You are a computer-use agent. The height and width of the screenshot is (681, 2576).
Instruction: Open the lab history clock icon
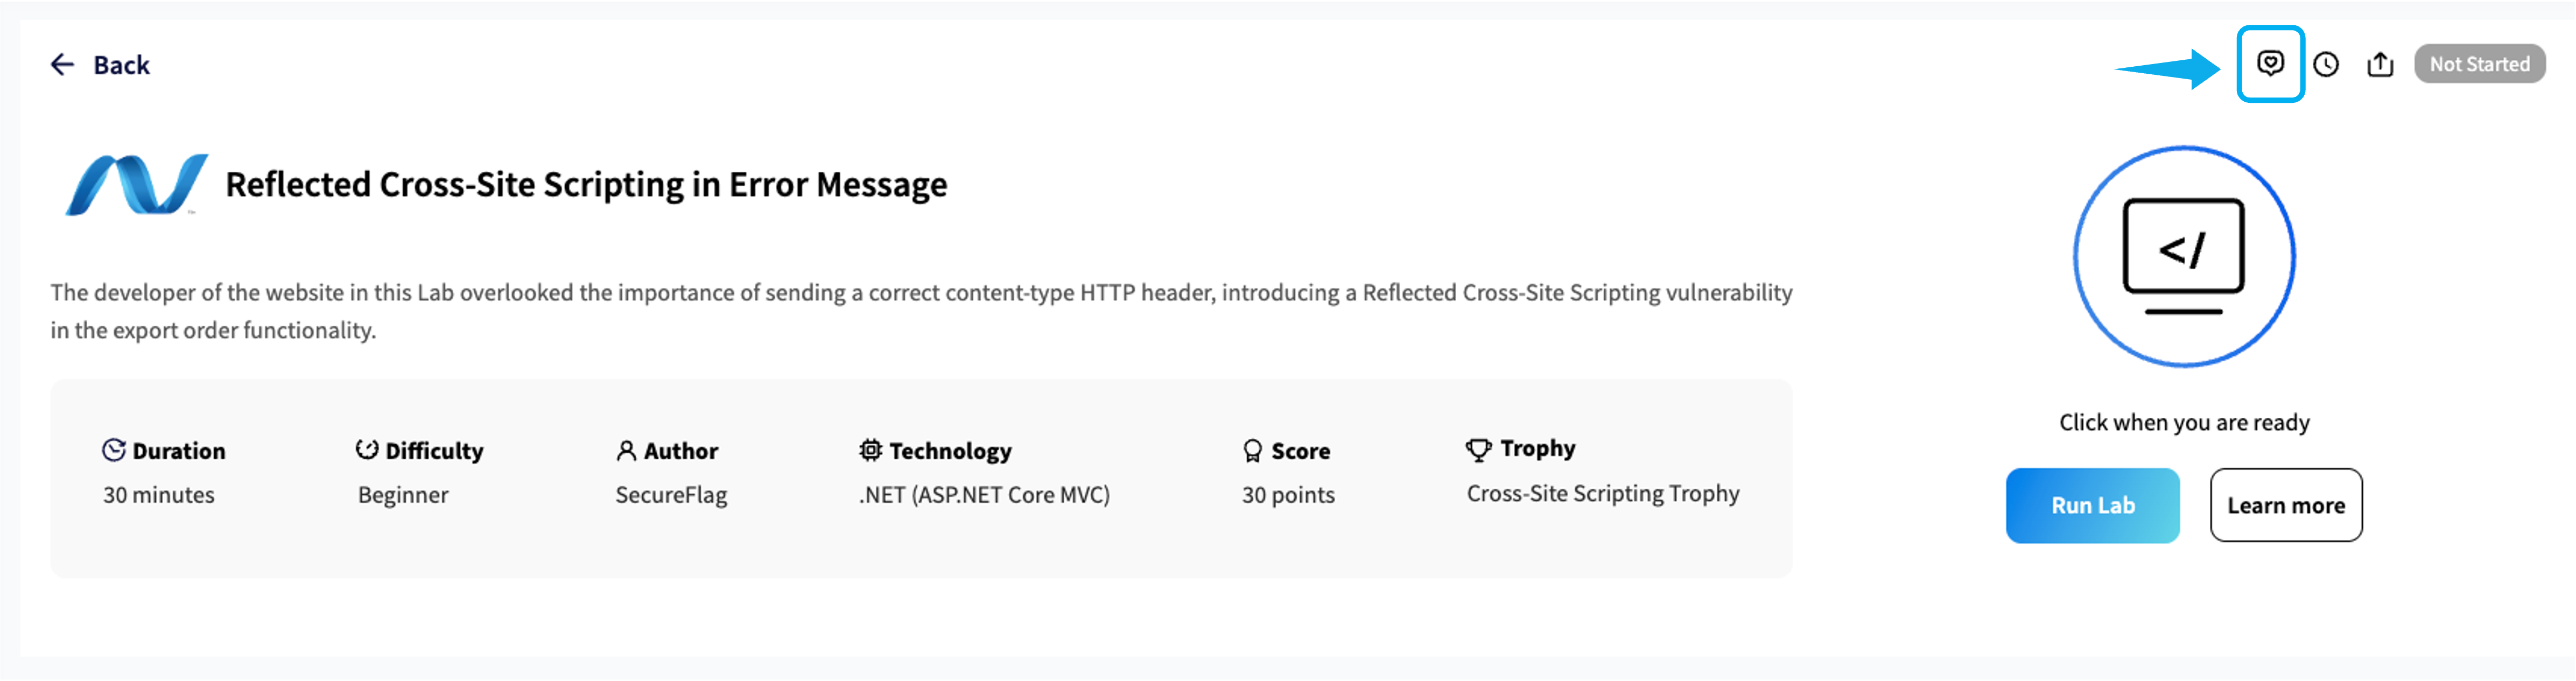point(2326,65)
